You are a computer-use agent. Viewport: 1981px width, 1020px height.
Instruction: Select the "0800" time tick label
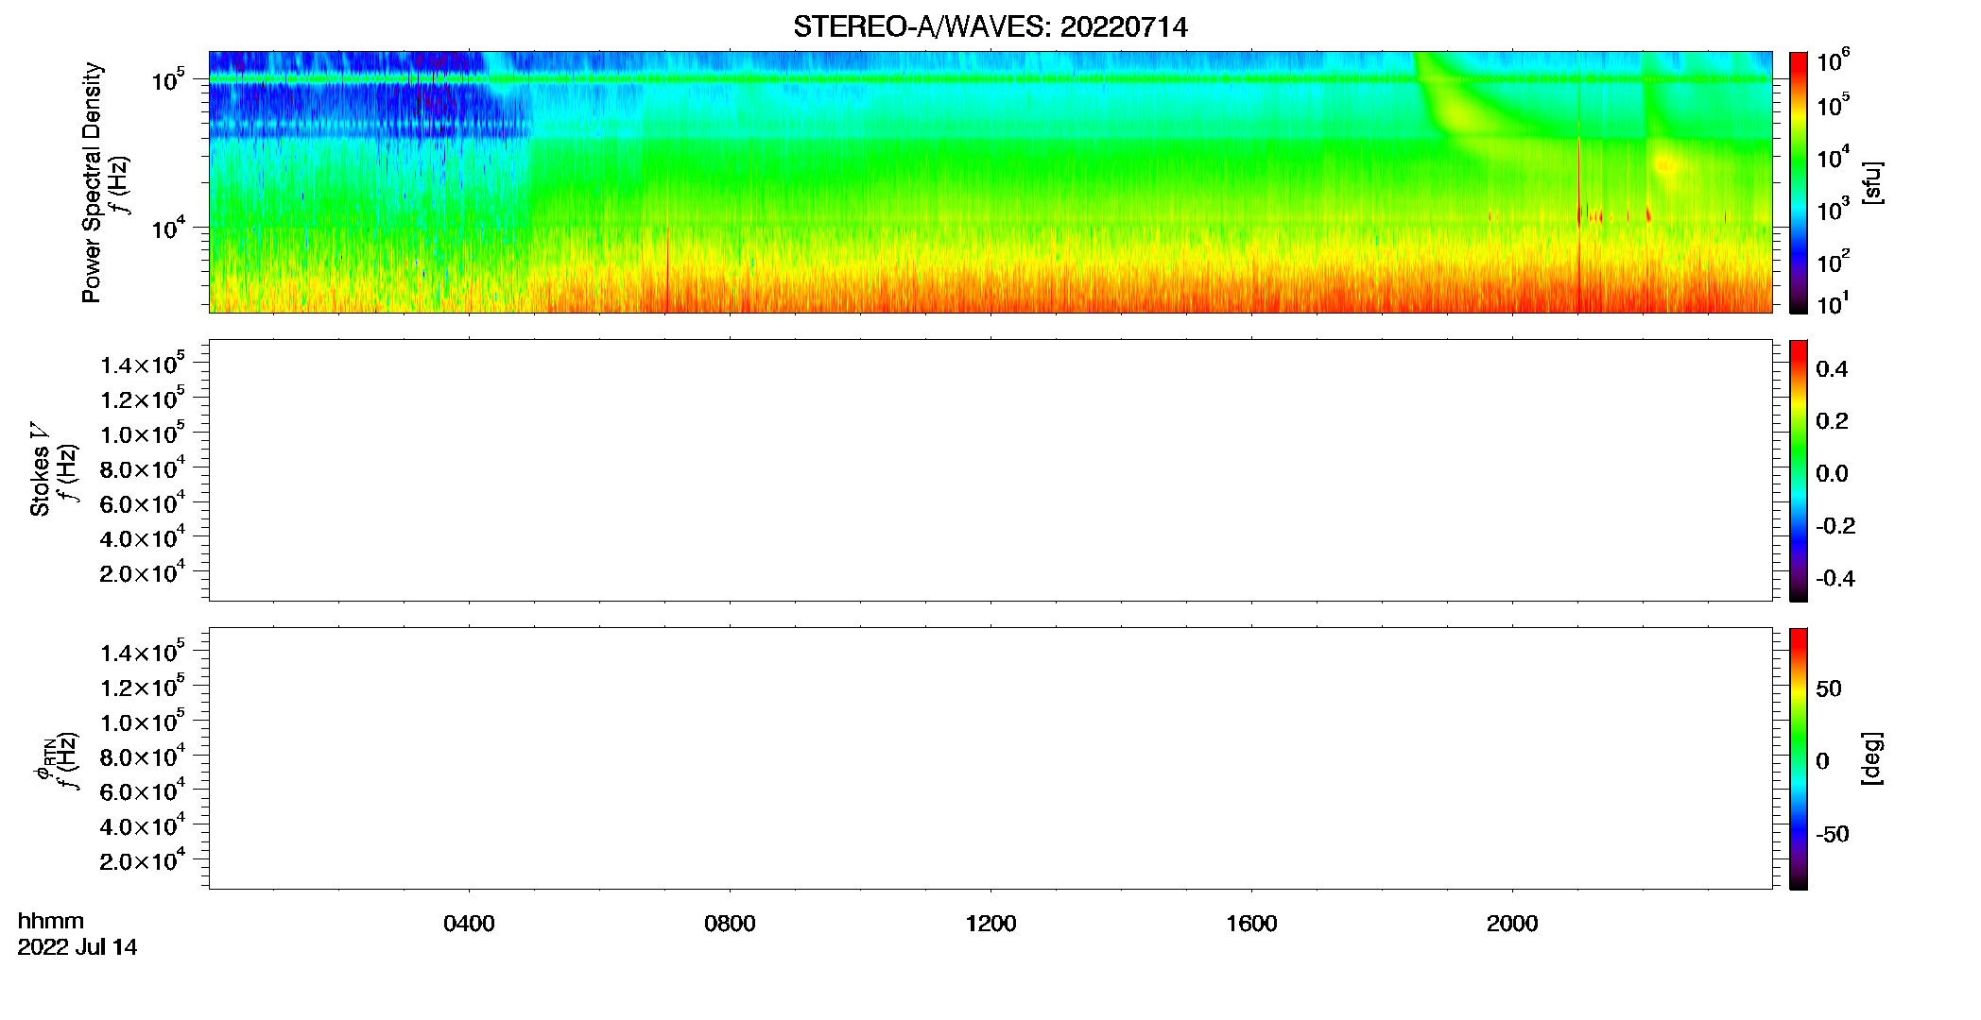point(730,924)
